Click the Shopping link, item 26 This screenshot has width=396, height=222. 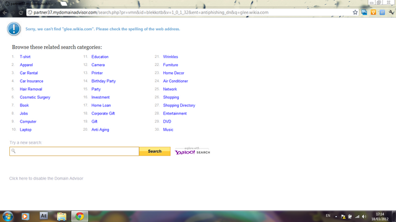click(x=171, y=97)
